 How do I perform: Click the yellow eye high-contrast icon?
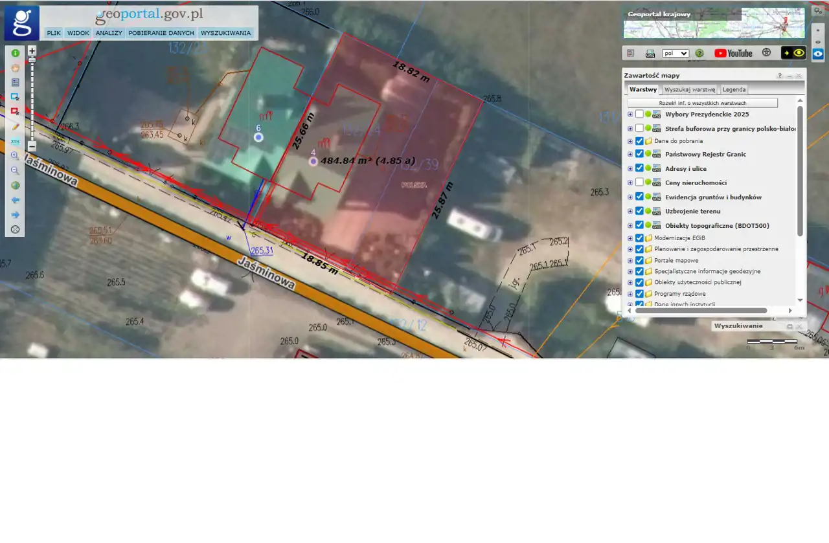click(x=799, y=53)
